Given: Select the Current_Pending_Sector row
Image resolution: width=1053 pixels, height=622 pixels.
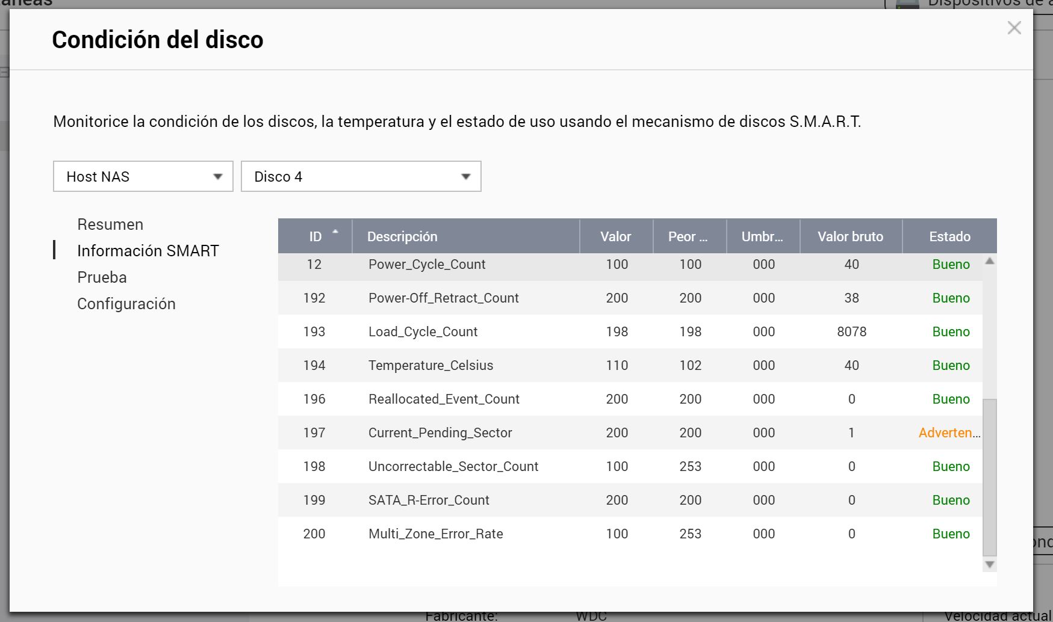Looking at the screenshot, I should click(440, 433).
